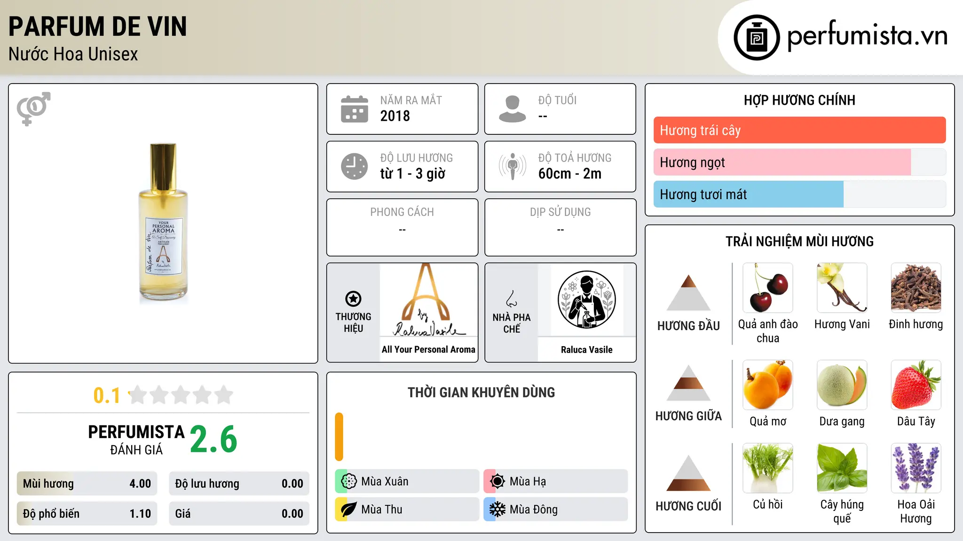Click the Parfum de Vin bottle photo
This screenshot has width=963, height=541.
pos(163,223)
